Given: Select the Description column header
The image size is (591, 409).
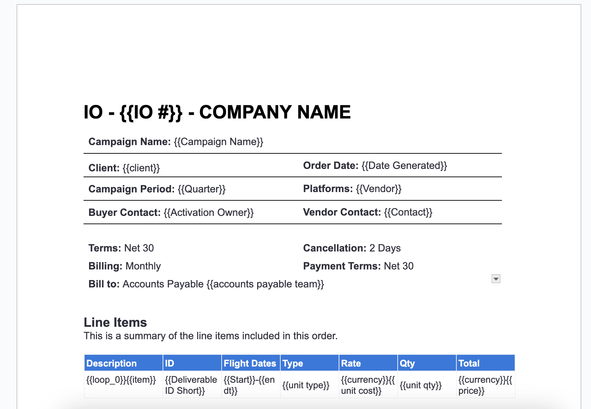Looking at the screenshot, I should [111, 363].
